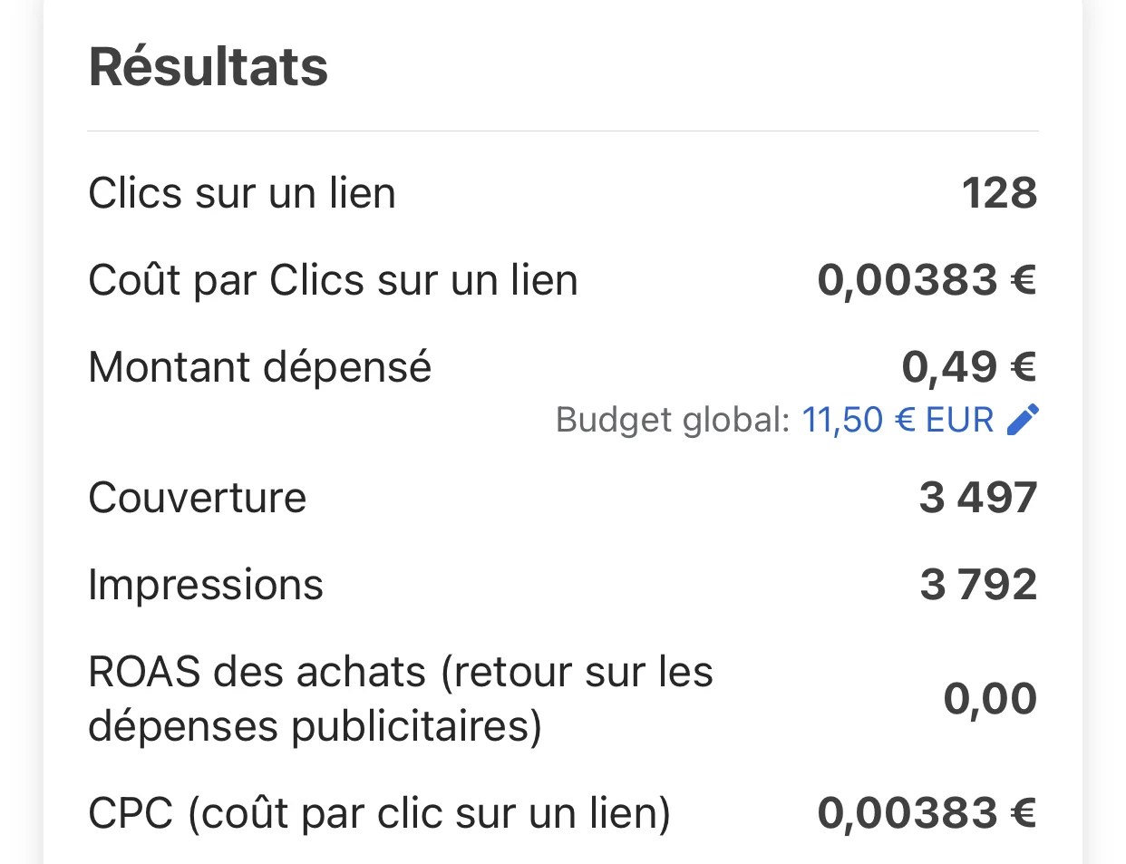Select the Couverture label
Screen dimensions: 1126x864
[198, 498]
